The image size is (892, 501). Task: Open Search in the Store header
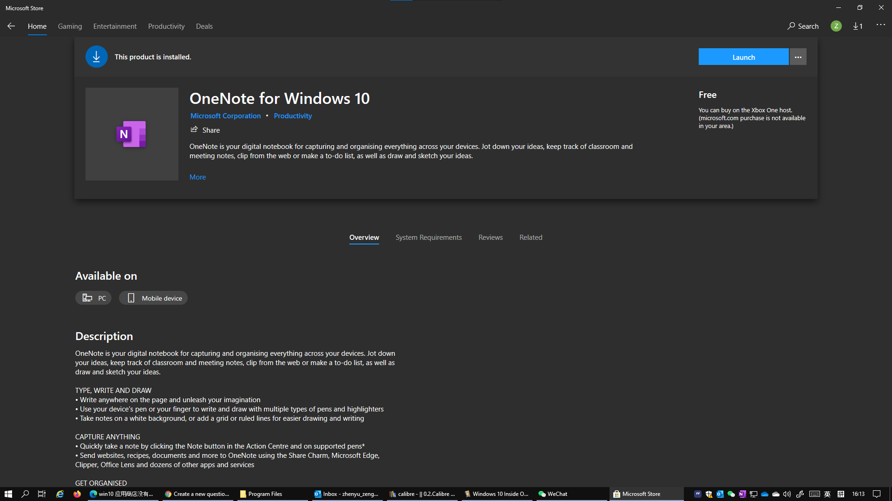click(x=803, y=26)
